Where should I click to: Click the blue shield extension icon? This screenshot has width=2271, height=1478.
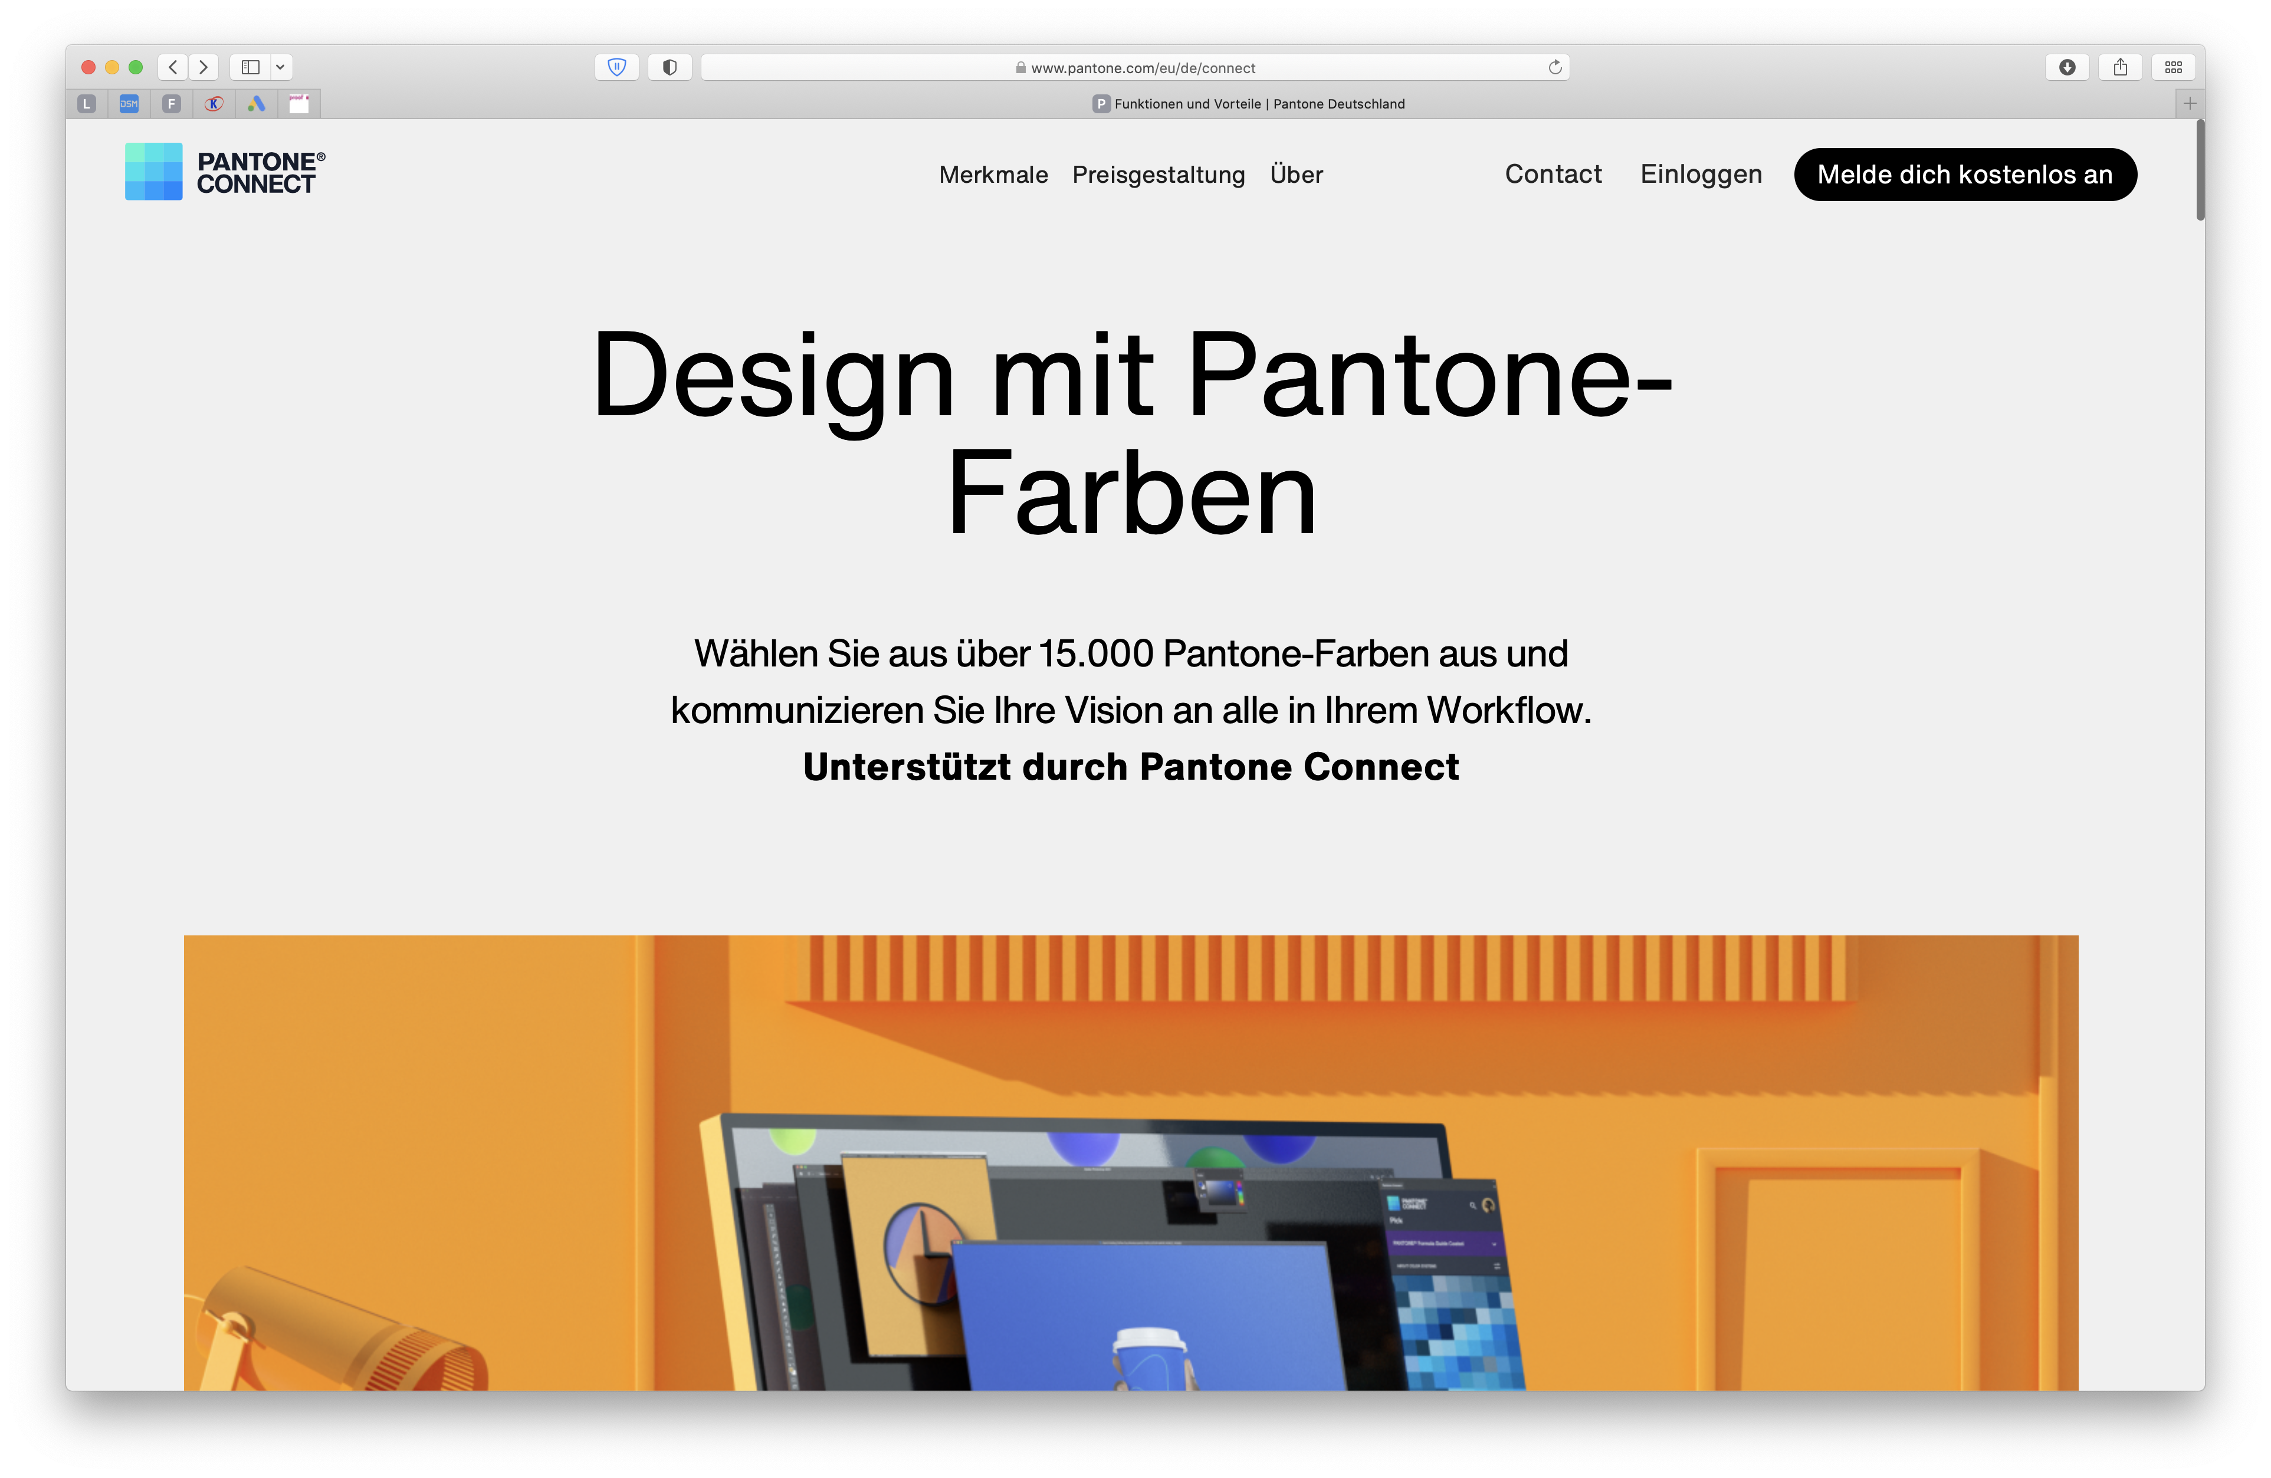click(616, 67)
